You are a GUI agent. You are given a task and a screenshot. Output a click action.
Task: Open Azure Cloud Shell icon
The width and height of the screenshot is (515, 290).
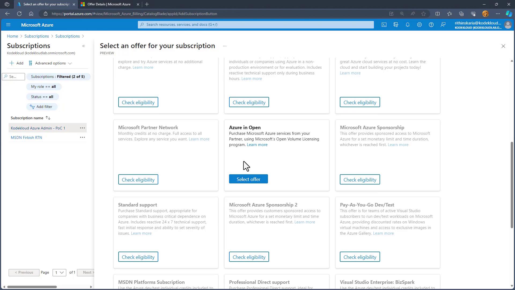pyautogui.click(x=384, y=25)
